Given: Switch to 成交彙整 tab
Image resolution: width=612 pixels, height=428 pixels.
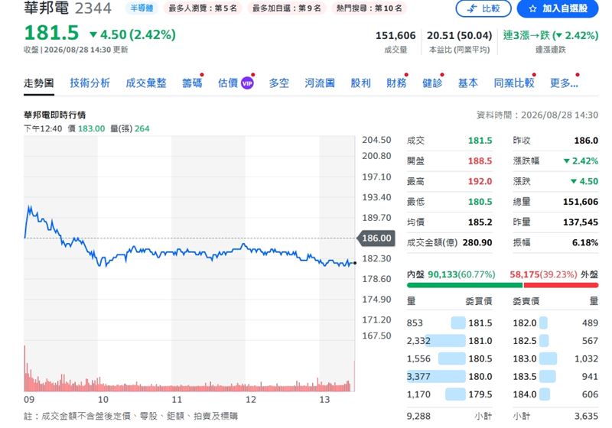Looking at the screenshot, I should 146,83.
